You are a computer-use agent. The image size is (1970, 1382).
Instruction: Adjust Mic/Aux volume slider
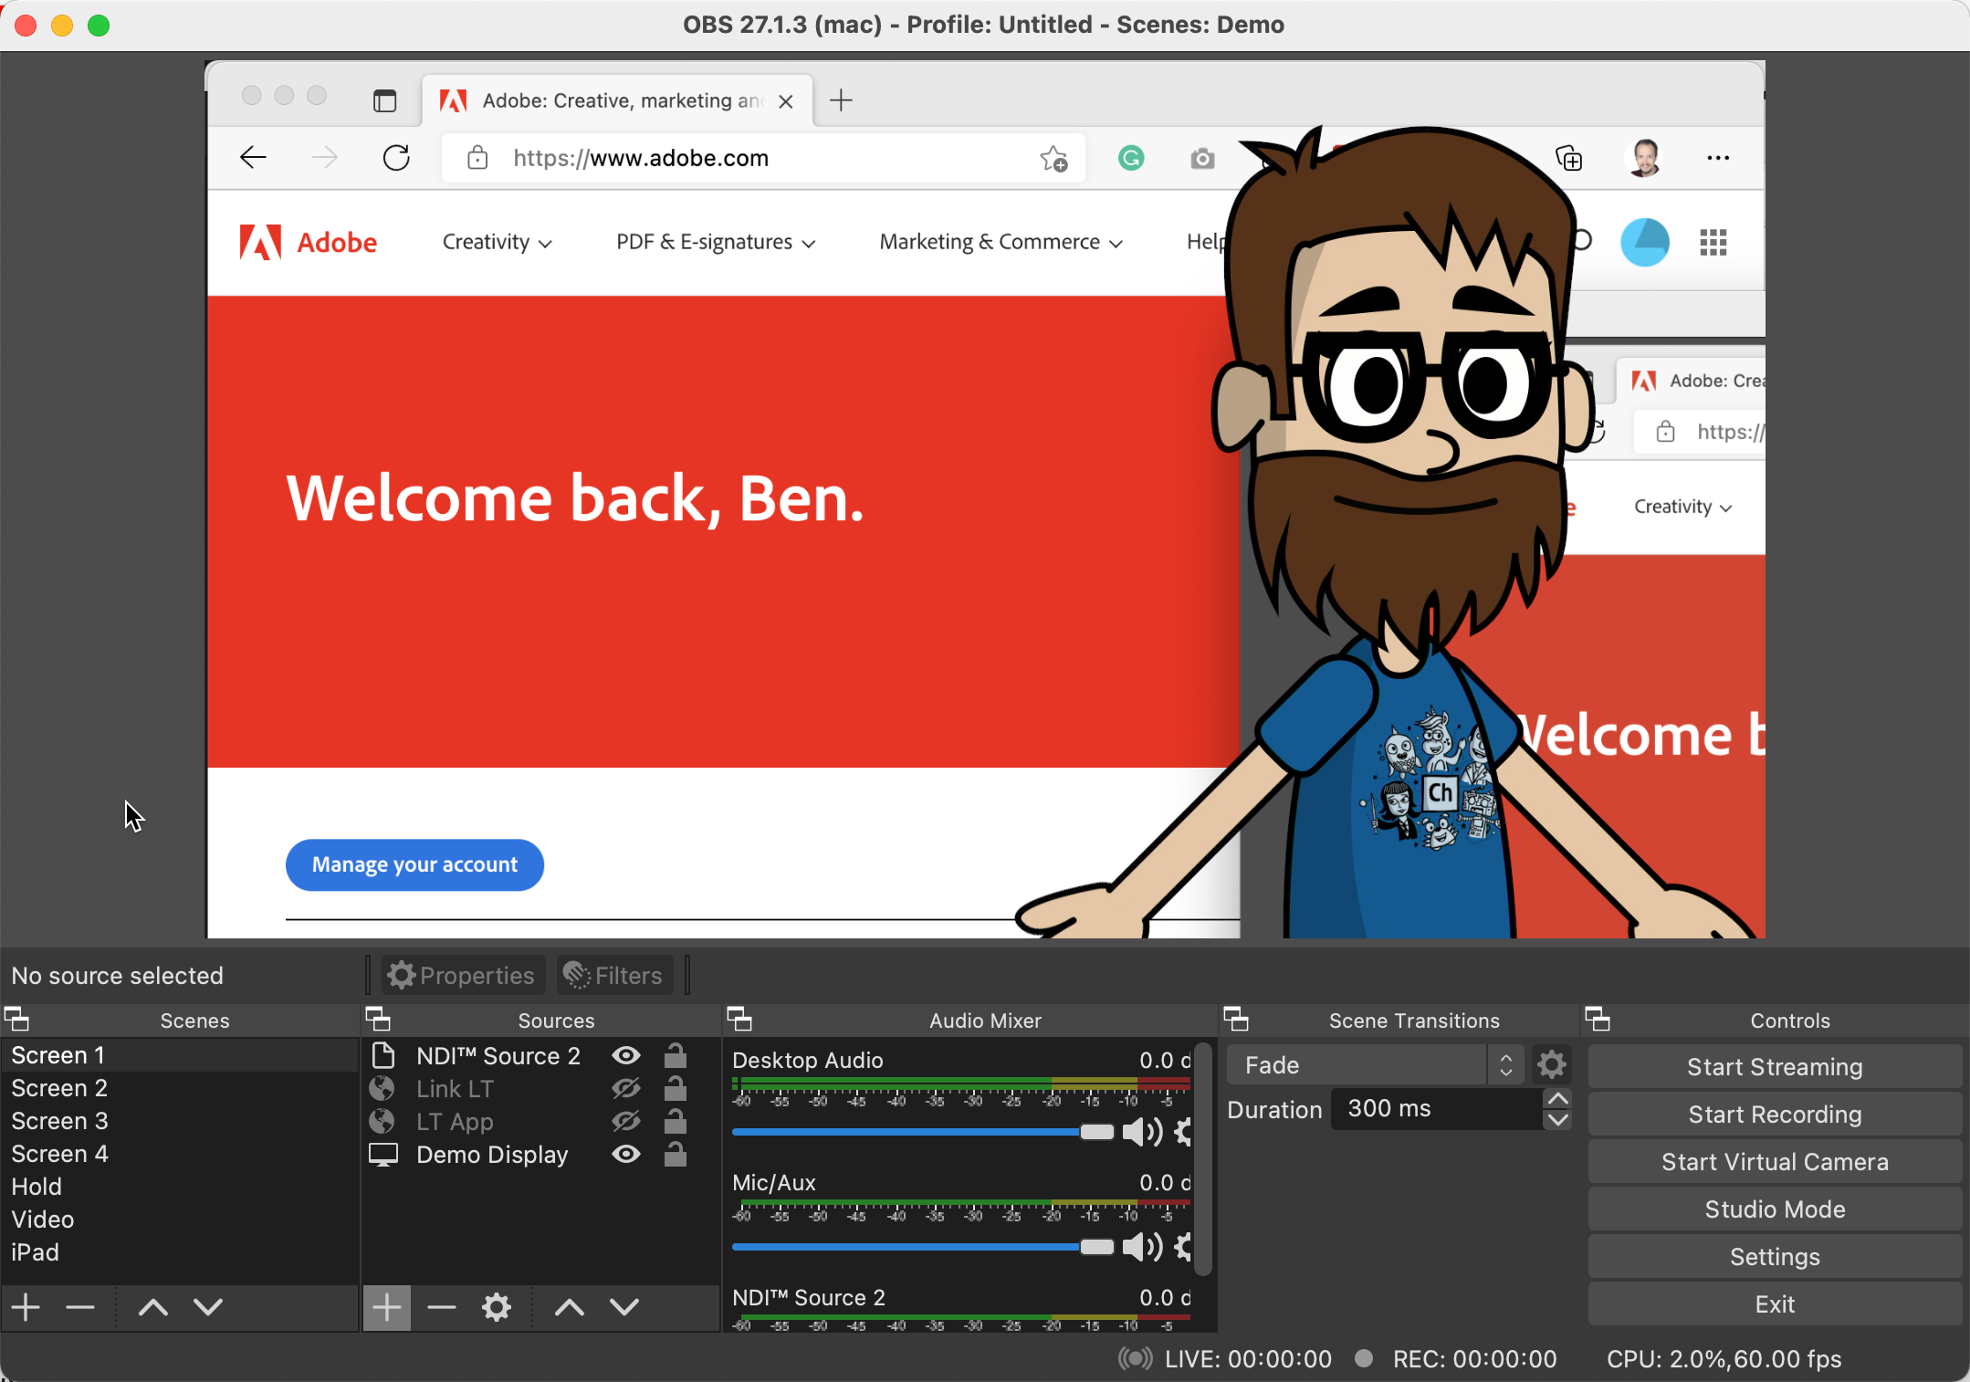click(x=923, y=1247)
